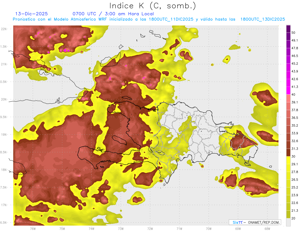The image size is (300, 232).
Task: Click the colorbar label '26.5'
Action: 295,180
